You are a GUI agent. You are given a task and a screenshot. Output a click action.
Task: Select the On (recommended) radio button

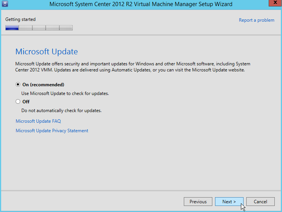pyautogui.click(x=18, y=85)
